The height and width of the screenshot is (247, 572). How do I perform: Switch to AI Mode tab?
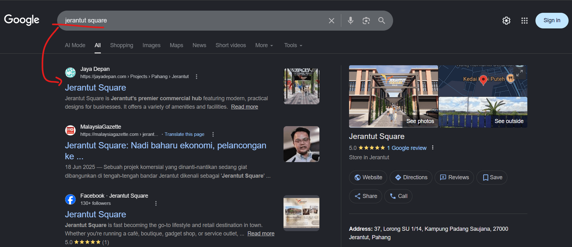(x=75, y=45)
